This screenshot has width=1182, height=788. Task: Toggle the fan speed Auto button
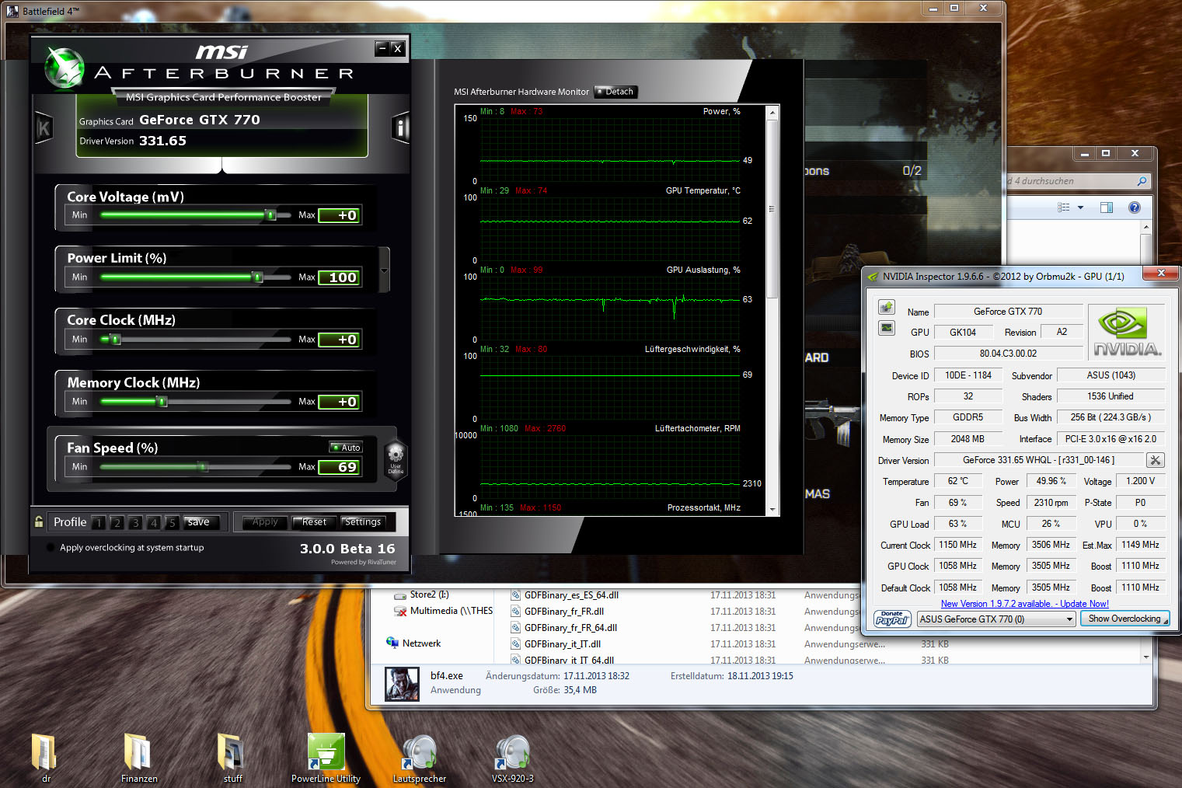point(346,448)
